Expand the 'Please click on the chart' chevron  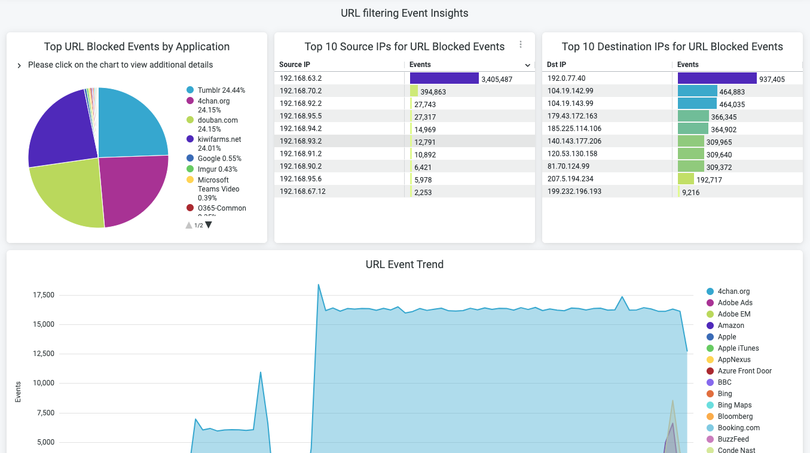[19, 65]
